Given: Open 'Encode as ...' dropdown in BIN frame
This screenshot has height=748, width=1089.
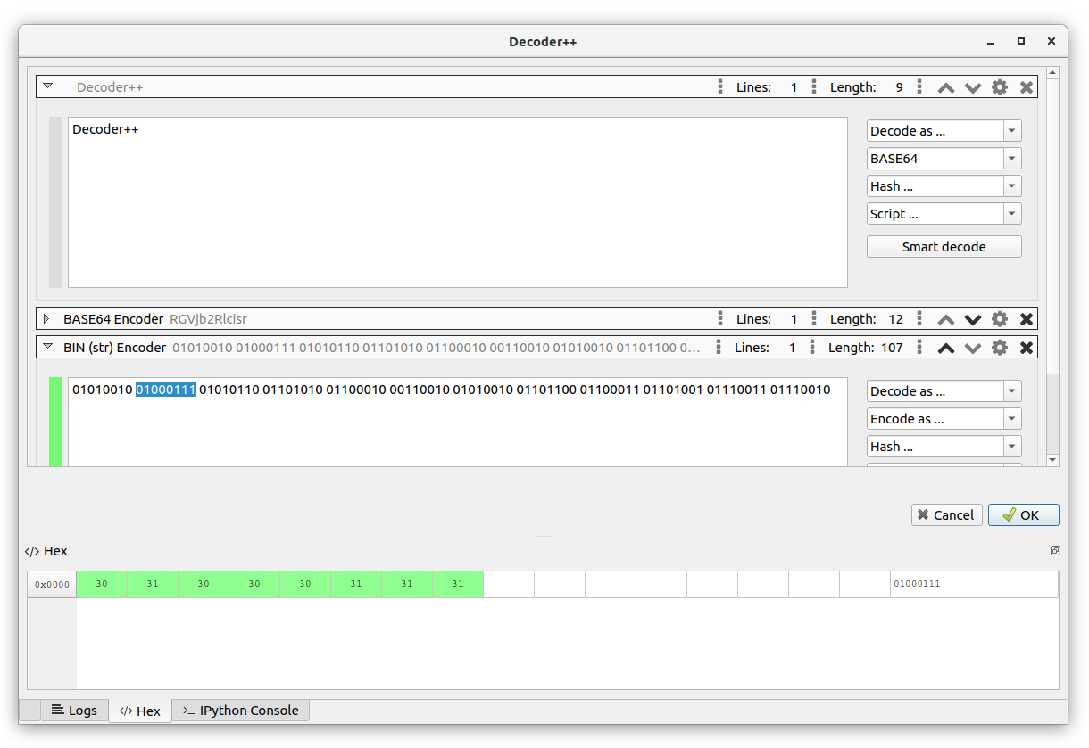Looking at the screenshot, I should [944, 419].
